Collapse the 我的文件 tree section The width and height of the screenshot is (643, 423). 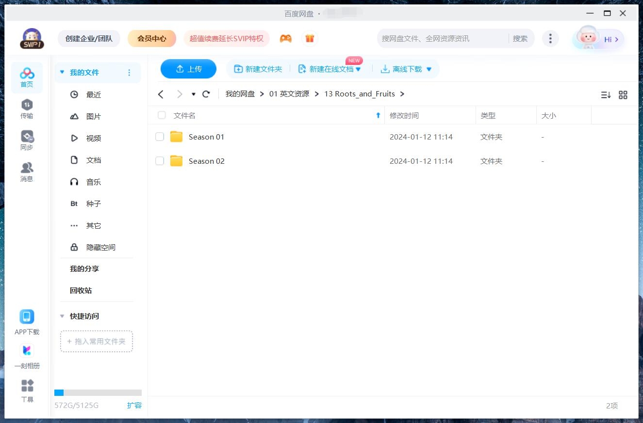[62, 72]
